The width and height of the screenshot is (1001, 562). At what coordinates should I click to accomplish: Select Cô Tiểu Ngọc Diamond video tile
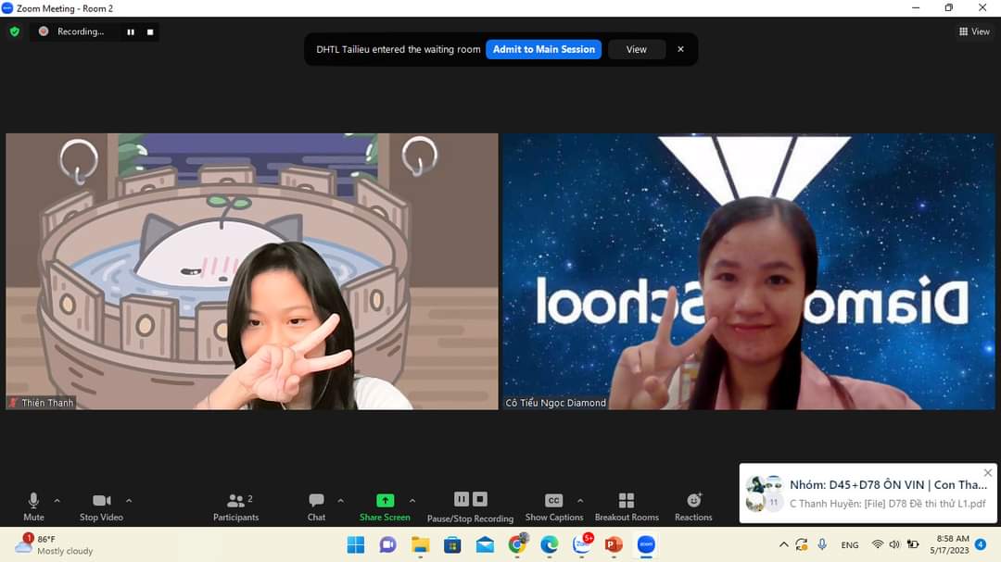(x=749, y=271)
